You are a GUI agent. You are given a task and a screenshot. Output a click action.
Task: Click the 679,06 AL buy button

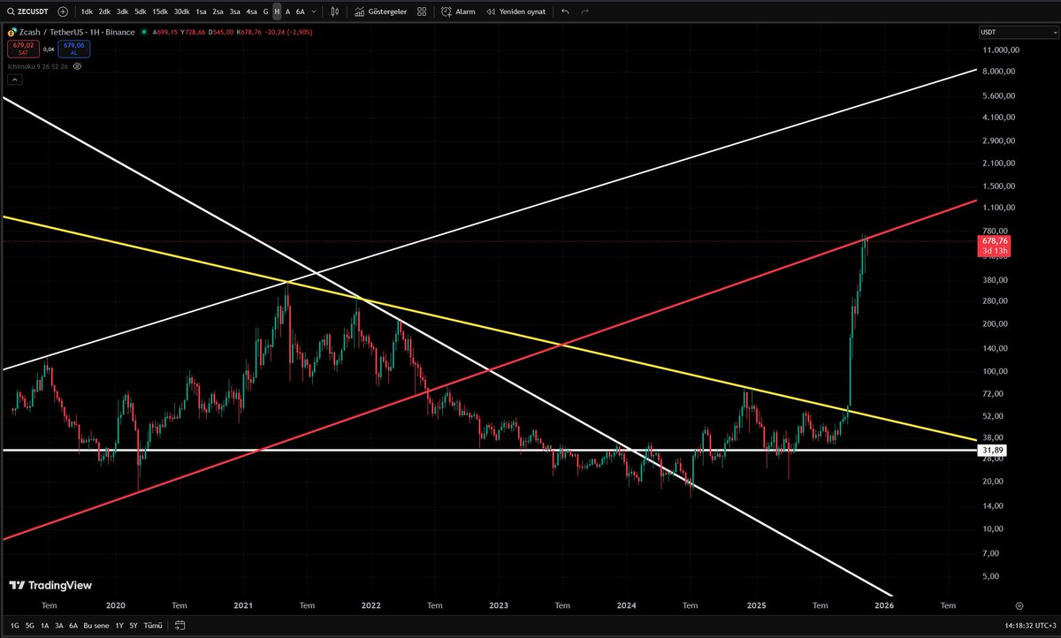[74, 48]
